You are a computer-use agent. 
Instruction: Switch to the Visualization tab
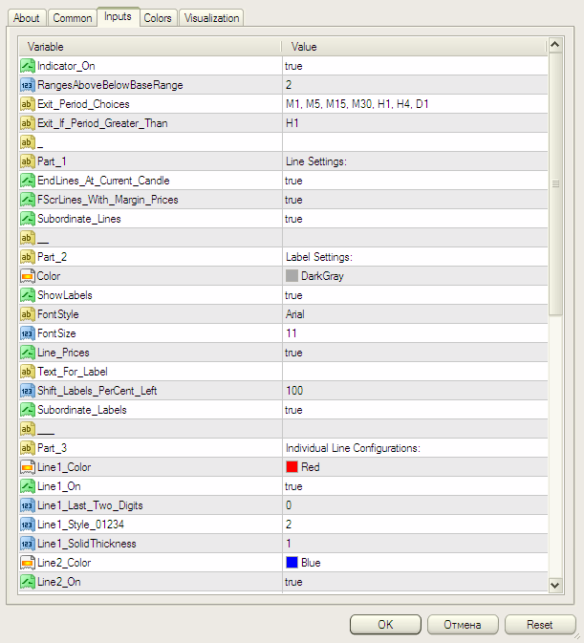[x=211, y=18]
